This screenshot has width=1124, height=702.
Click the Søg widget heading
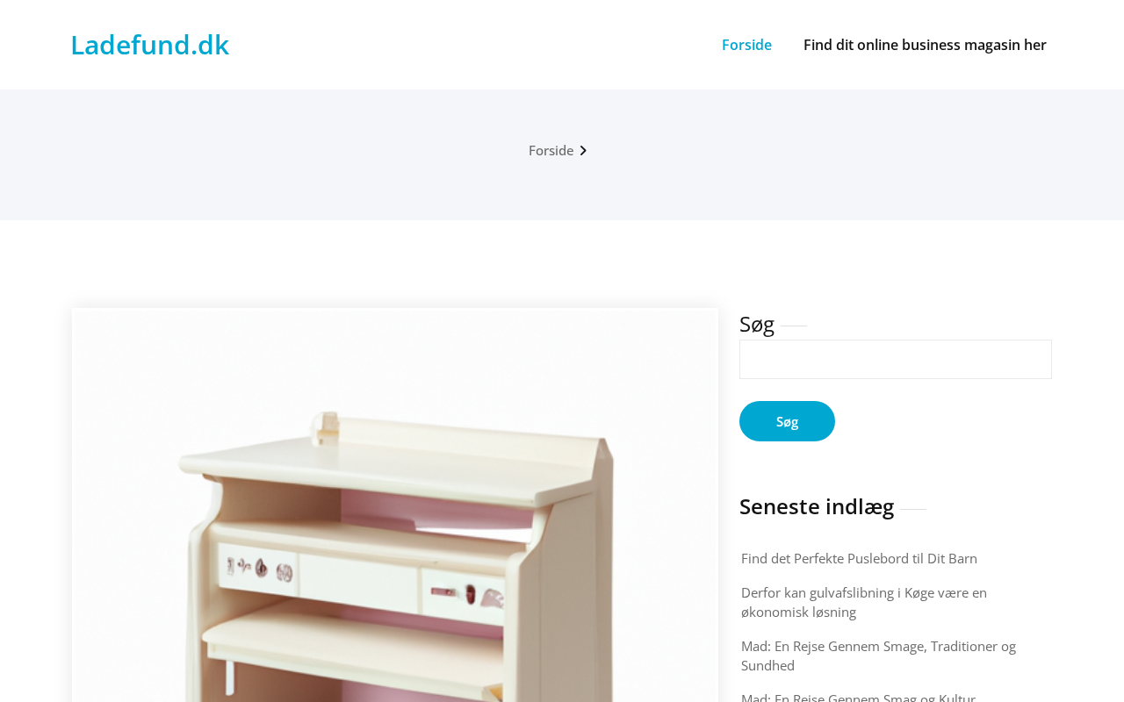757,324
